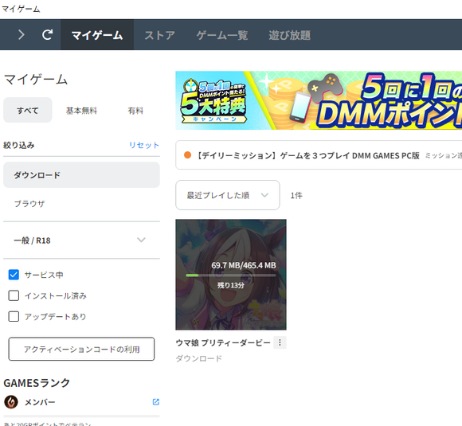Select the すべて filter tab
Image resolution: width=462 pixels, height=426 pixels.
pos(28,110)
